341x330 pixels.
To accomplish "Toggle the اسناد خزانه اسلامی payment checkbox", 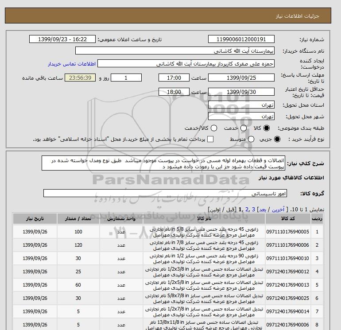I will tap(210, 139).
